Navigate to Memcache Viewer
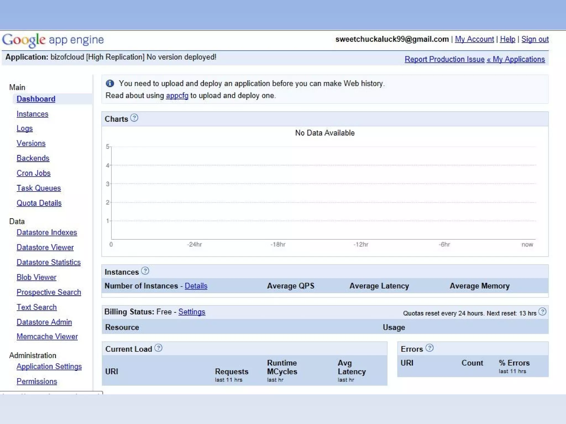 (47, 336)
